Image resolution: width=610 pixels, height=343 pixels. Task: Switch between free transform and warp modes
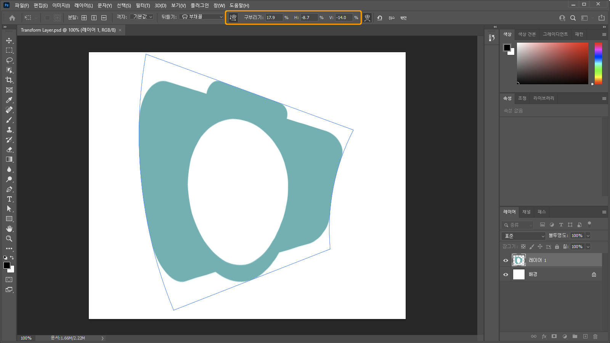367,18
